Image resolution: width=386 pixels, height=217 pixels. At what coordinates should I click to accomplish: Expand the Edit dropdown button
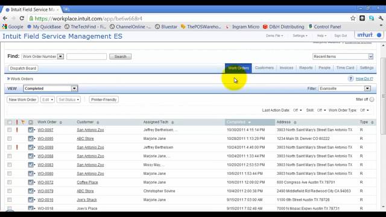tap(48, 99)
